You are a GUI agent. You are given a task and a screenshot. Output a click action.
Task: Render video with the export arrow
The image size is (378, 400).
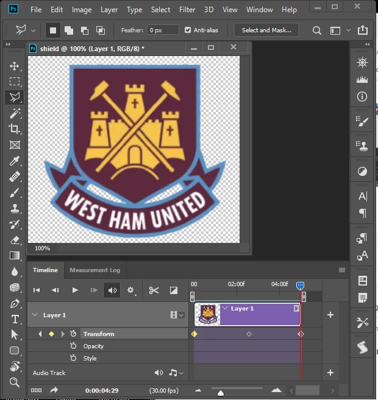(54, 390)
